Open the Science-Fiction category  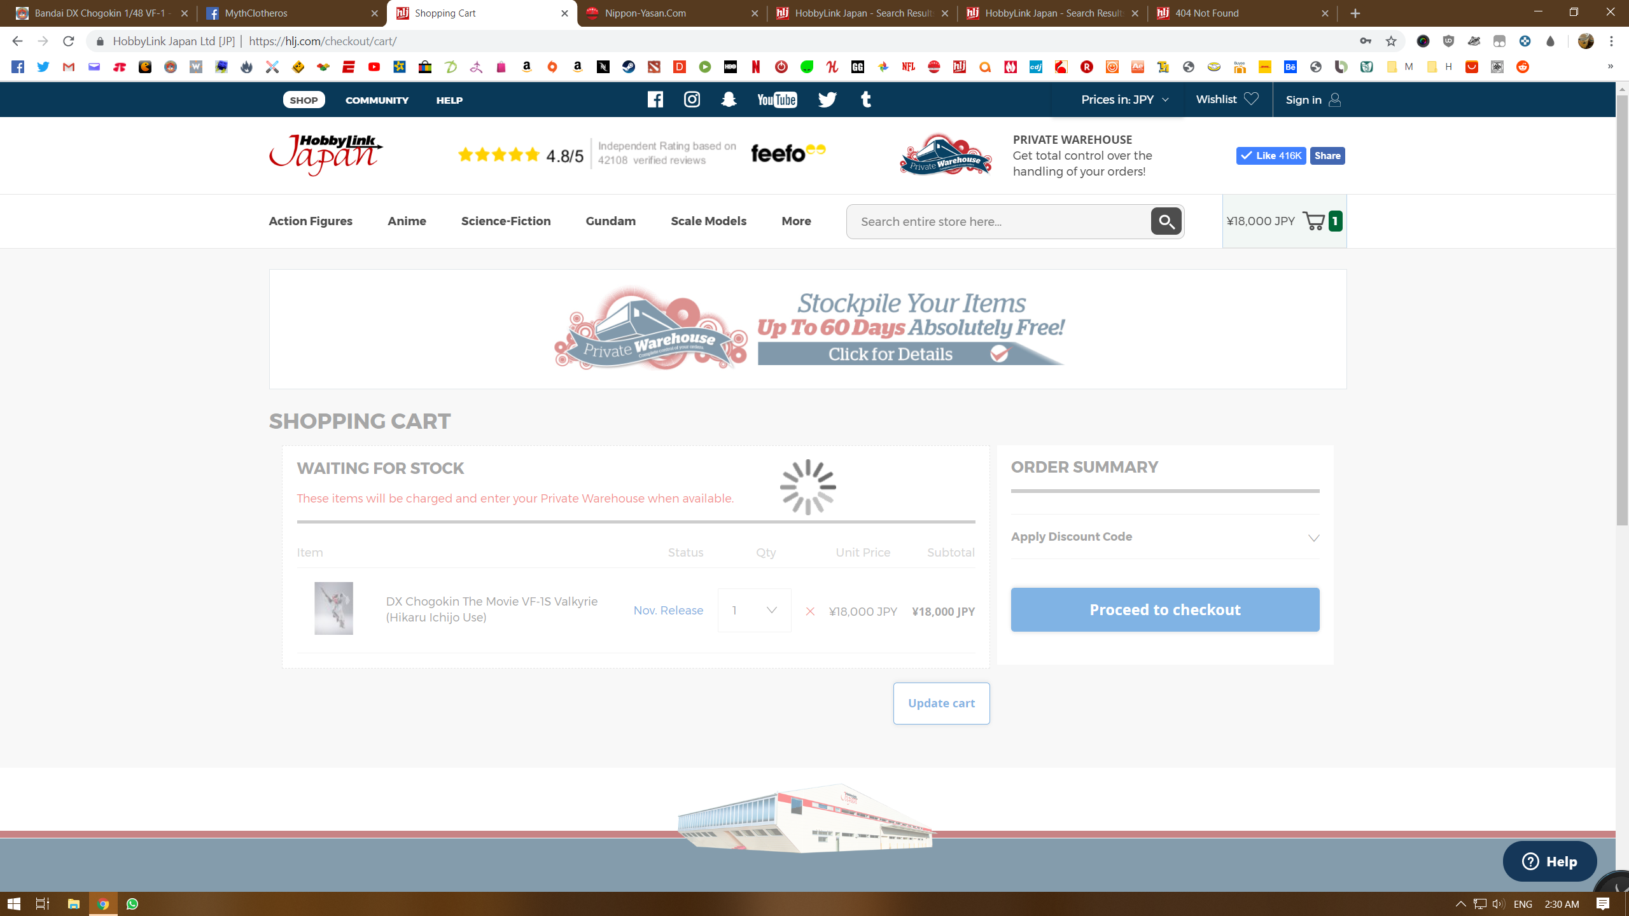(x=506, y=221)
